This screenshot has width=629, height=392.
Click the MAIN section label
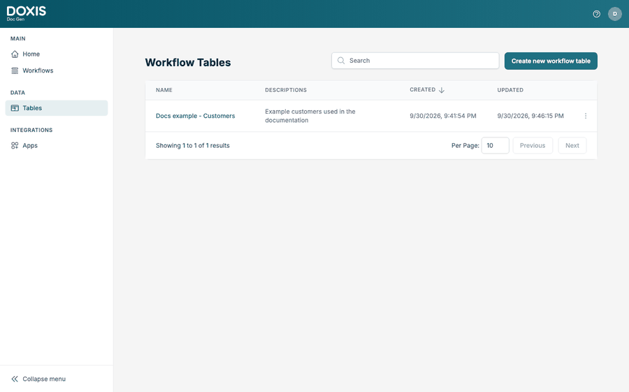point(18,38)
